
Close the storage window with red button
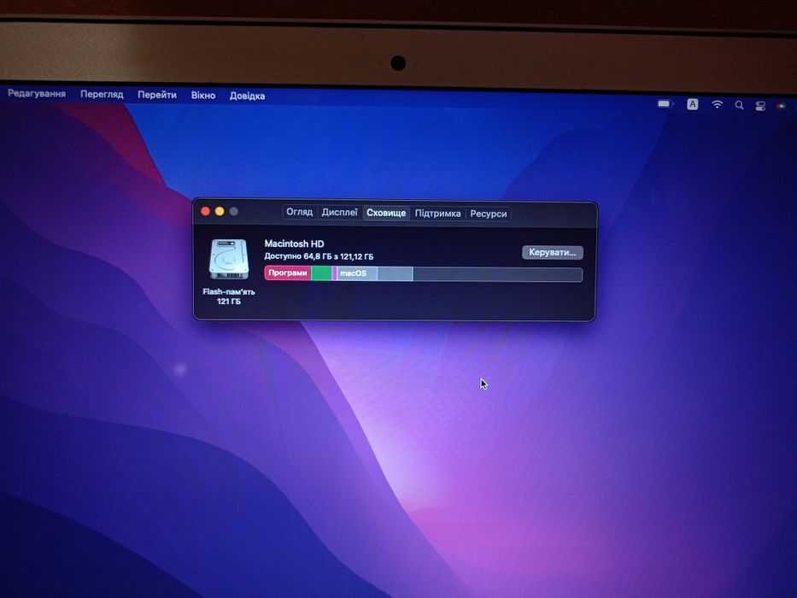205,211
